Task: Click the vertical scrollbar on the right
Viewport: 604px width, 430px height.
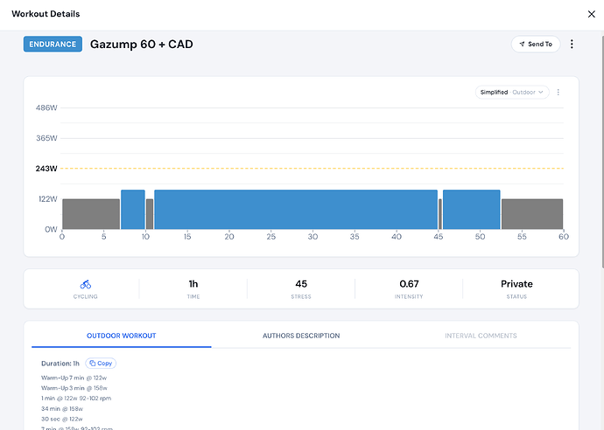Action: pyautogui.click(x=602, y=152)
